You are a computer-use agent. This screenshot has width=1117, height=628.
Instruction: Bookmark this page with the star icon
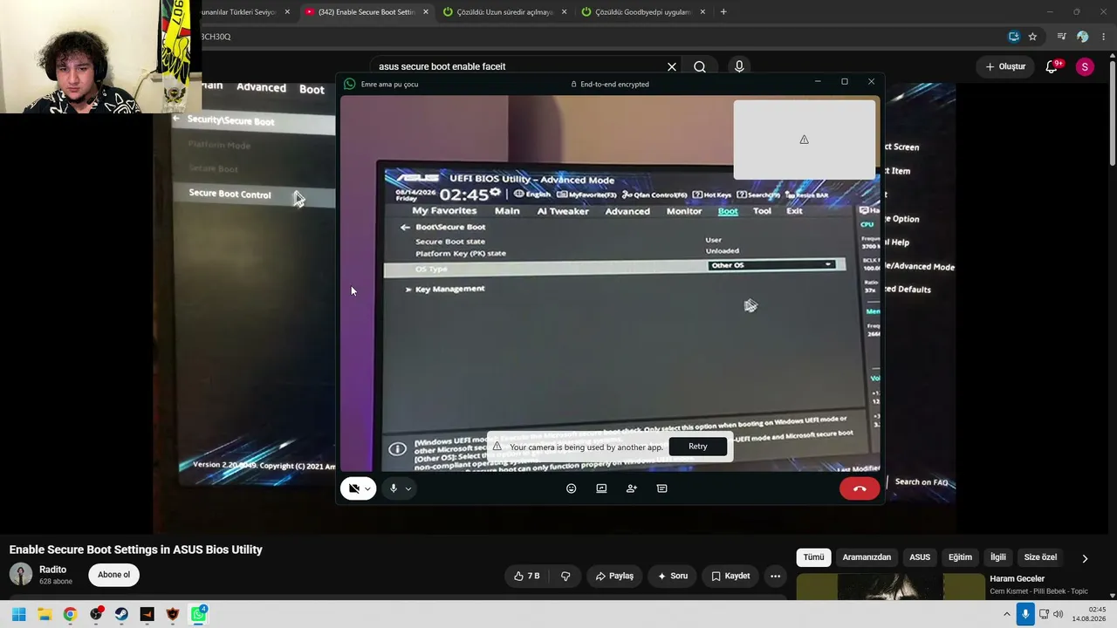(x=1032, y=37)
